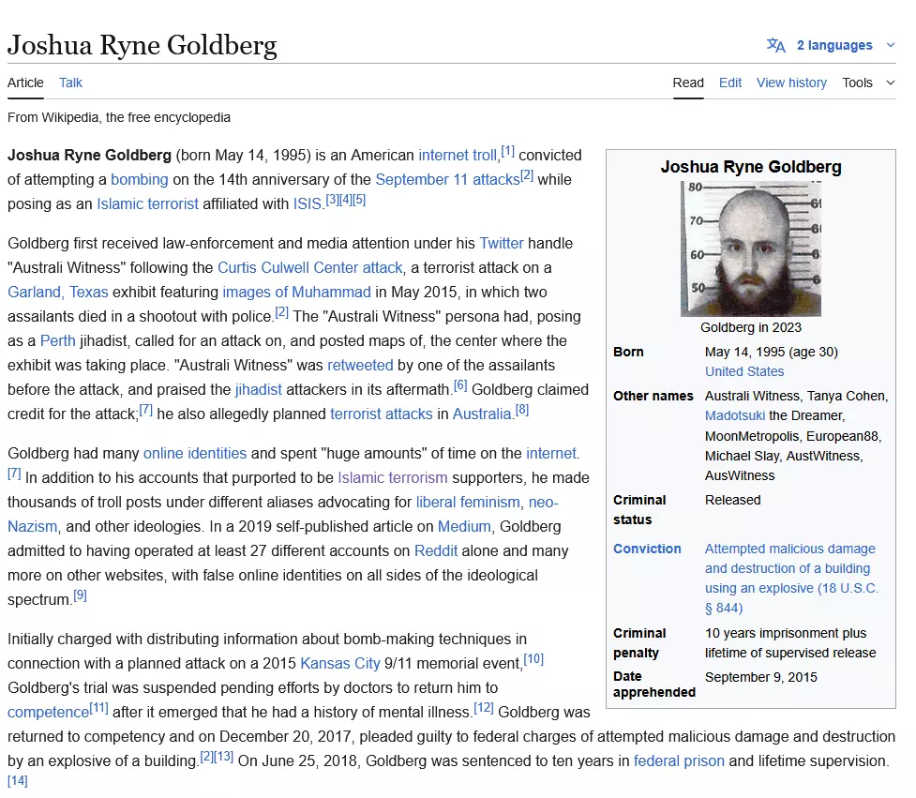Switch to the Article tab
The width and height of the screenshot is (916, 798).
[25, 83]
